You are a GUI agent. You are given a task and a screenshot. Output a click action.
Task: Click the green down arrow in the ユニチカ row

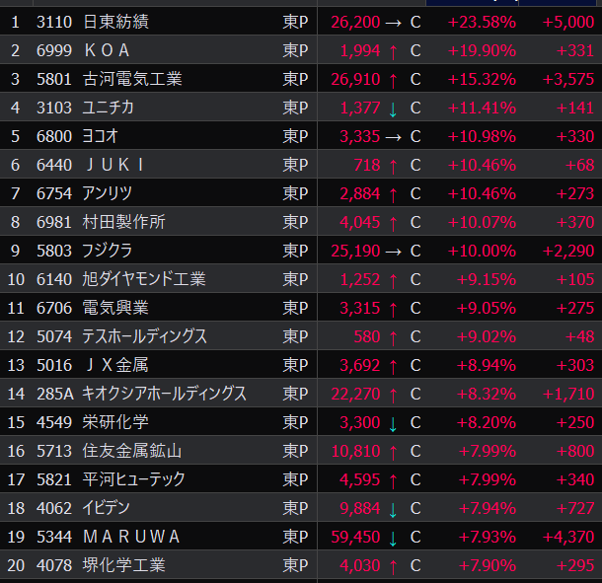coord(394,108)
